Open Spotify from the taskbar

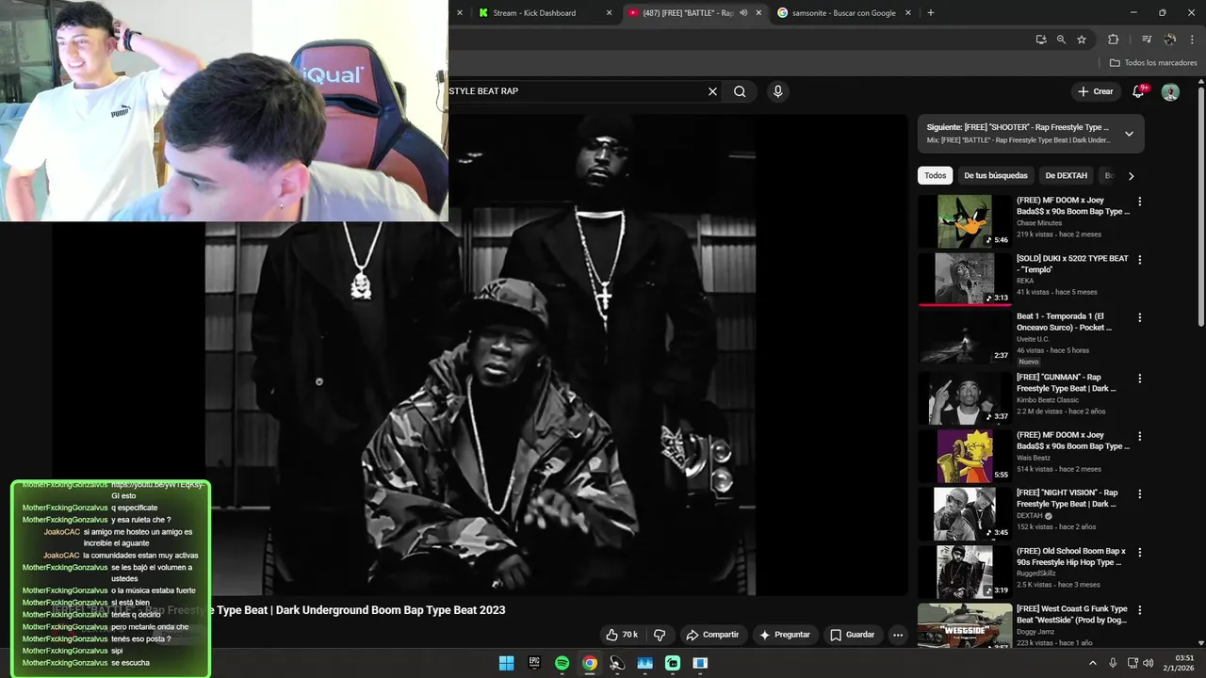click(562, 663)
